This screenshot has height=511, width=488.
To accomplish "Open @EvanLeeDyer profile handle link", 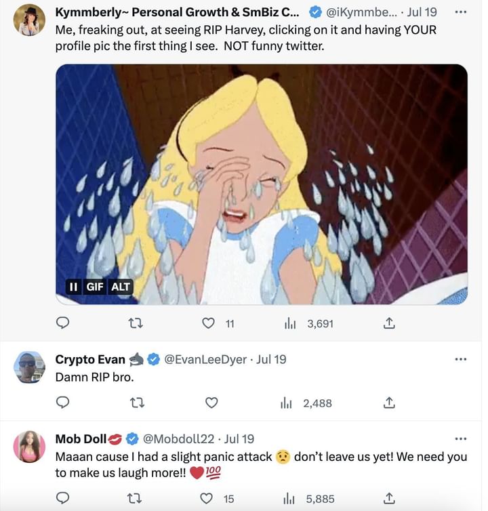I will click(x=206, y=359).
